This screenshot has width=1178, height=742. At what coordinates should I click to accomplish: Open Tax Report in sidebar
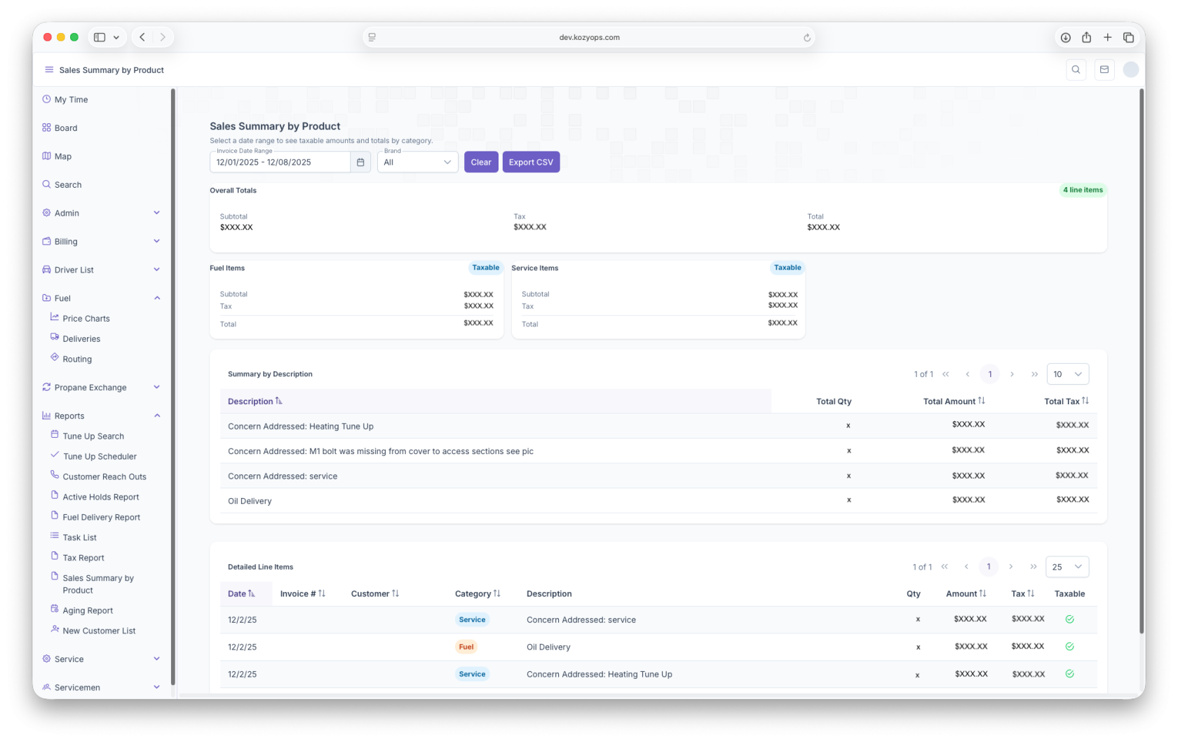(x=83, y=558)
